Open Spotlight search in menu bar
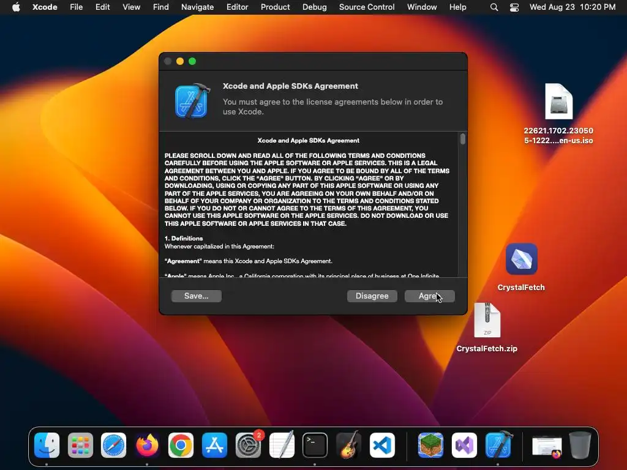The height and width of the screenshot is (470, 627). (x=494, y=7)
